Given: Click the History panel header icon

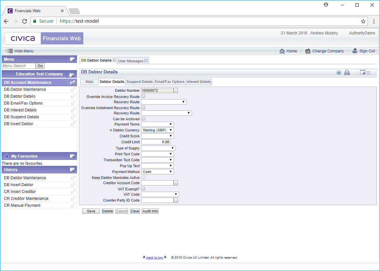Looking at the screenshot, I should pyautogui.click(x=72, y=170).
